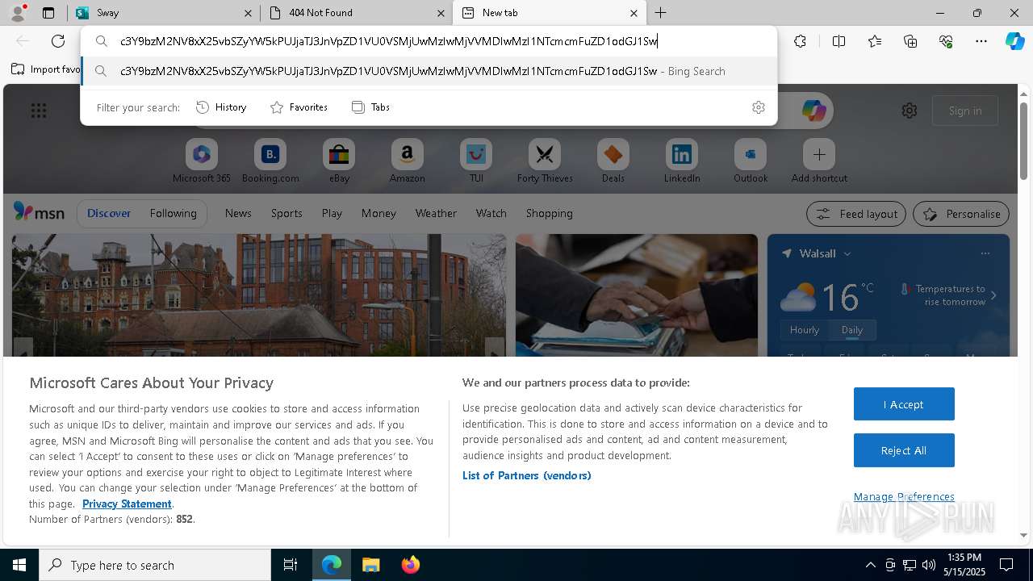
Task: Open Edge Settings and more menu
Action: (981, 41)
